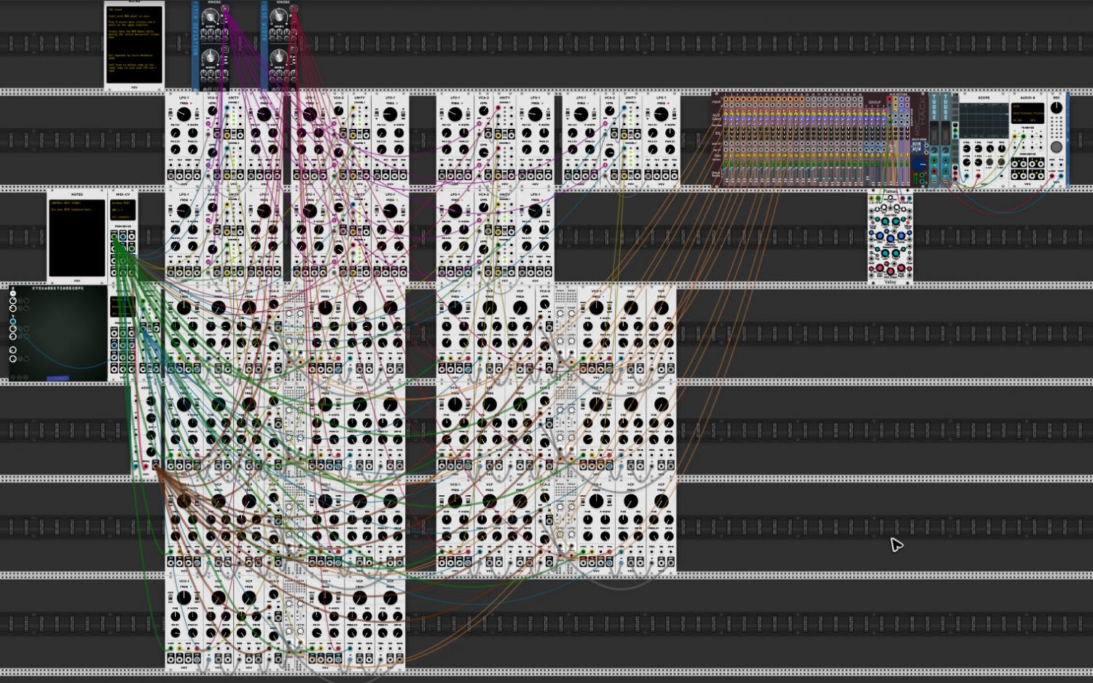Image resolution: width=1093 pixels, height=683 pixels.
Task: Click red output jack on Pulse Width KNOBS
Action: point(294,9)
